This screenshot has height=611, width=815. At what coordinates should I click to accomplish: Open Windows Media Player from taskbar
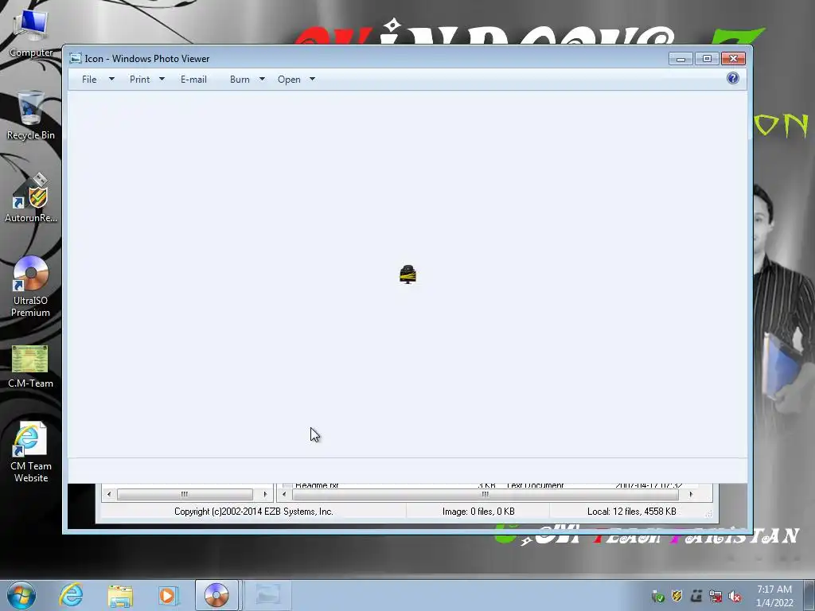coord(168,595)
